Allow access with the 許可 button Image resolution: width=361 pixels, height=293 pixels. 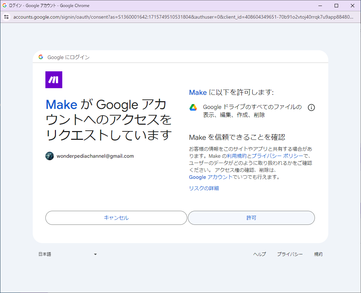click(x=251, y=218)
